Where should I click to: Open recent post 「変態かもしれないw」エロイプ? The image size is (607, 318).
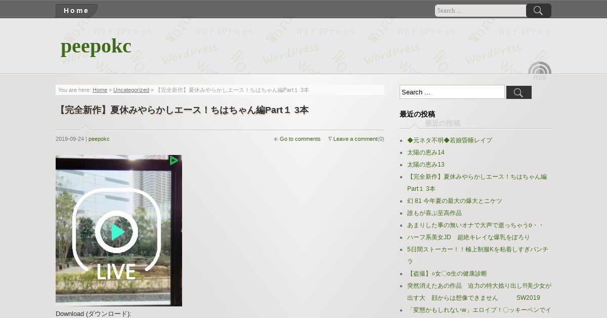click(x=479, y=310)
